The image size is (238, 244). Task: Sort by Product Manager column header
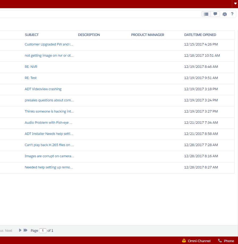tap(148, 35)
